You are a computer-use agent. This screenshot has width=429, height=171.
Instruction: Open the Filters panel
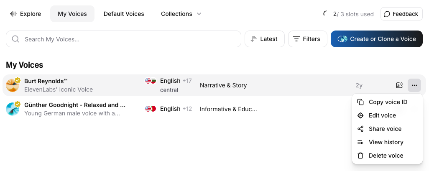pyautogui.click(x=307, y=39)
